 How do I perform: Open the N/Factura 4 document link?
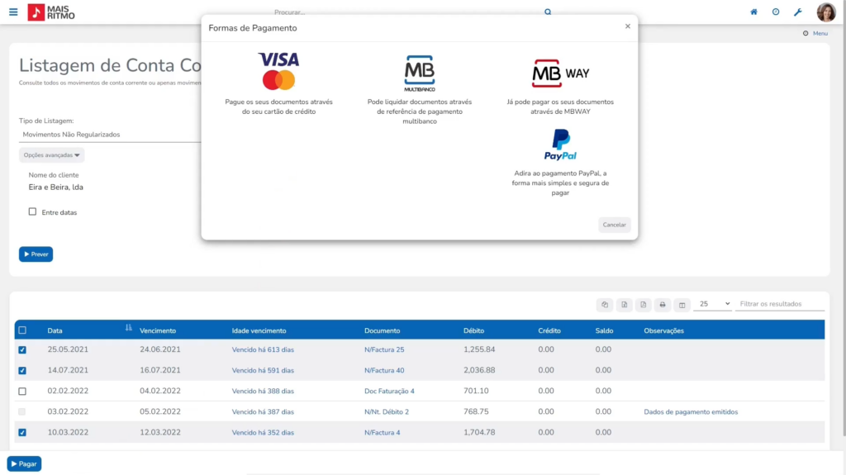coord(382,432)
